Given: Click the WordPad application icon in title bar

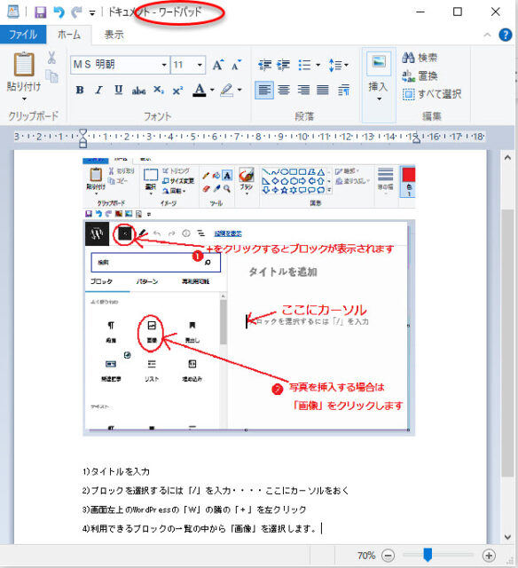Looking at the screenshot, I should pyautogui.click(x=13, y=12).
